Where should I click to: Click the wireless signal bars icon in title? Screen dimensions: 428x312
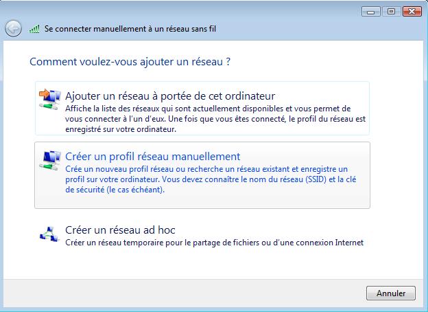click(x=36, y=30)
